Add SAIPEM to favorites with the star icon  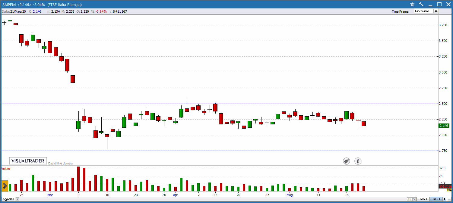(x=412, y=4)
